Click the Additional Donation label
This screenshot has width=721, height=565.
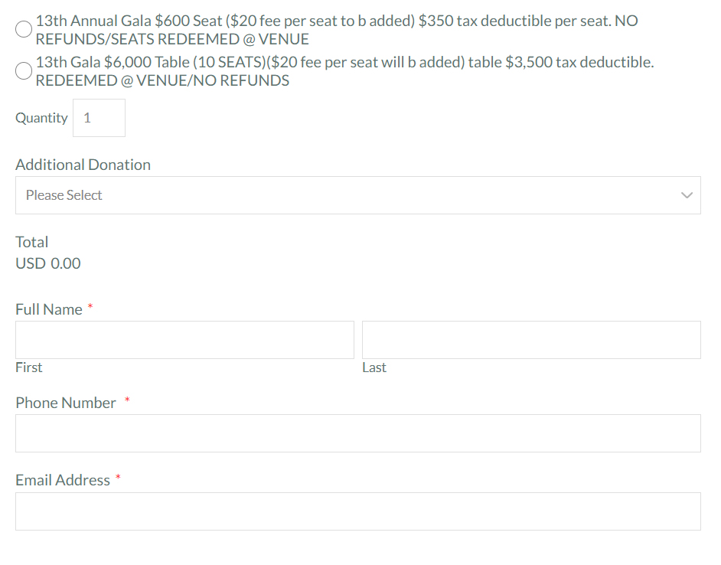[x=83, y=165]
